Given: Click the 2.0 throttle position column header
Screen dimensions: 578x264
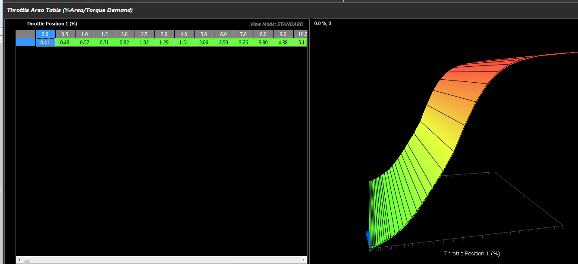Looking at the screenshot, I should (x=125, y=34).
